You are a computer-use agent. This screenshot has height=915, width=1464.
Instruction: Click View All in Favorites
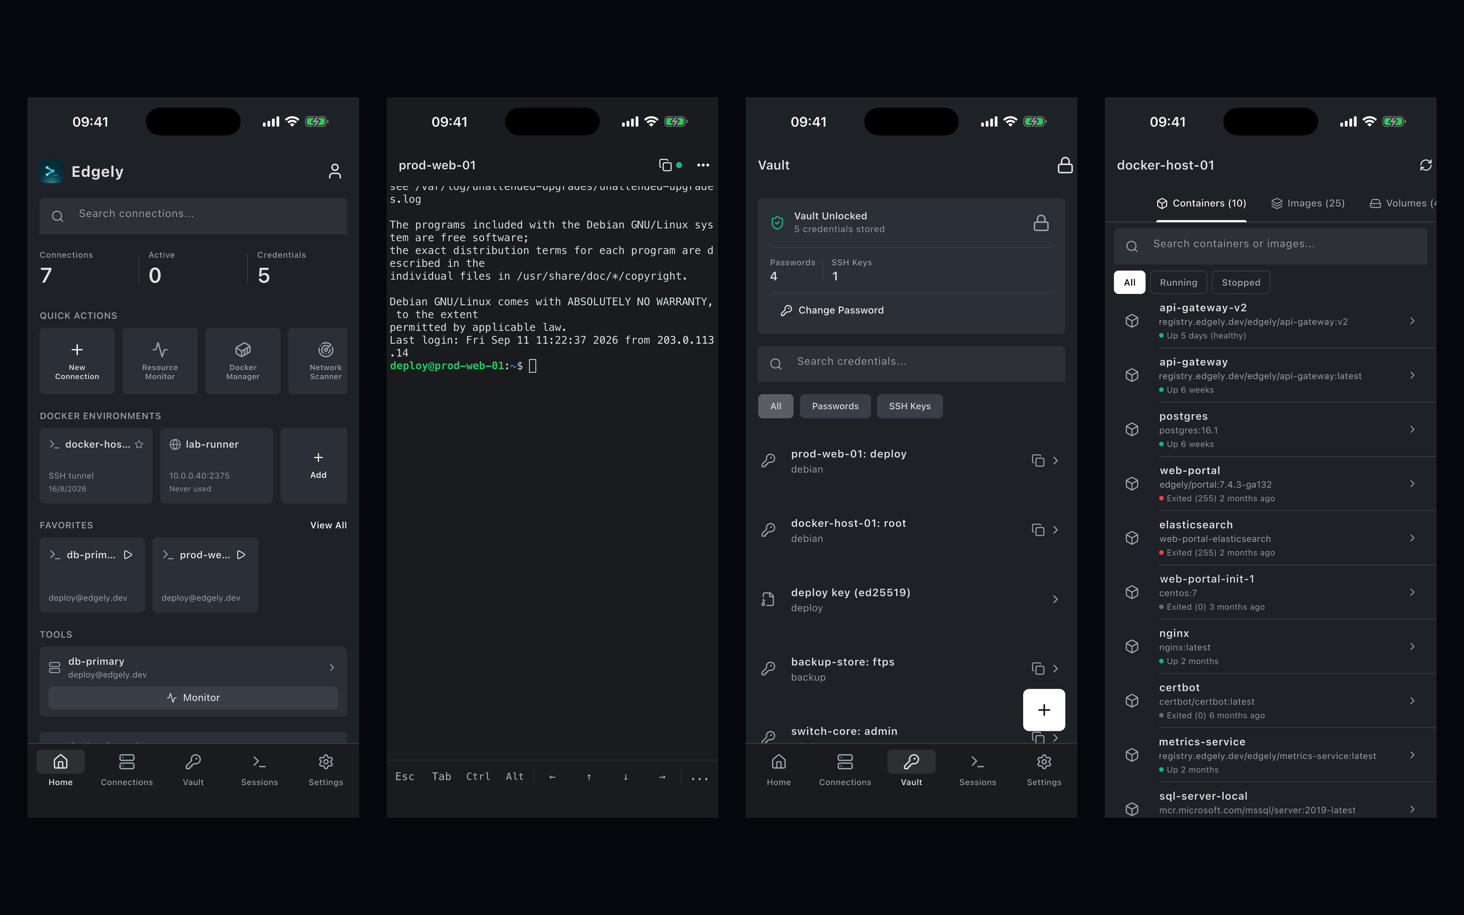point(328,526)
